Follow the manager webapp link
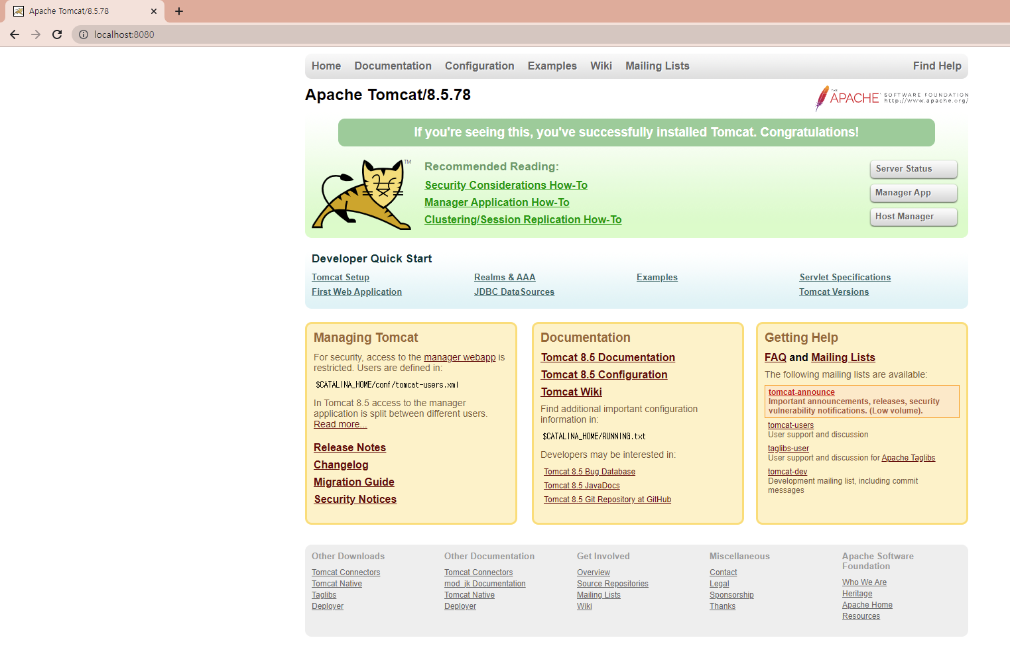This screenshot has width=1010, height=646. coord(460,357)
